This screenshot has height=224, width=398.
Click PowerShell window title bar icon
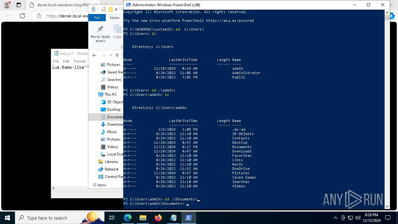[128, 5]
